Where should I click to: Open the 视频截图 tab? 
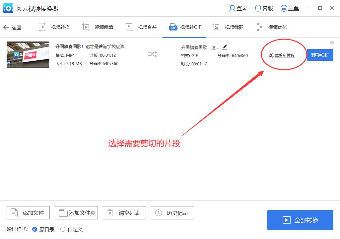(229, 27)
